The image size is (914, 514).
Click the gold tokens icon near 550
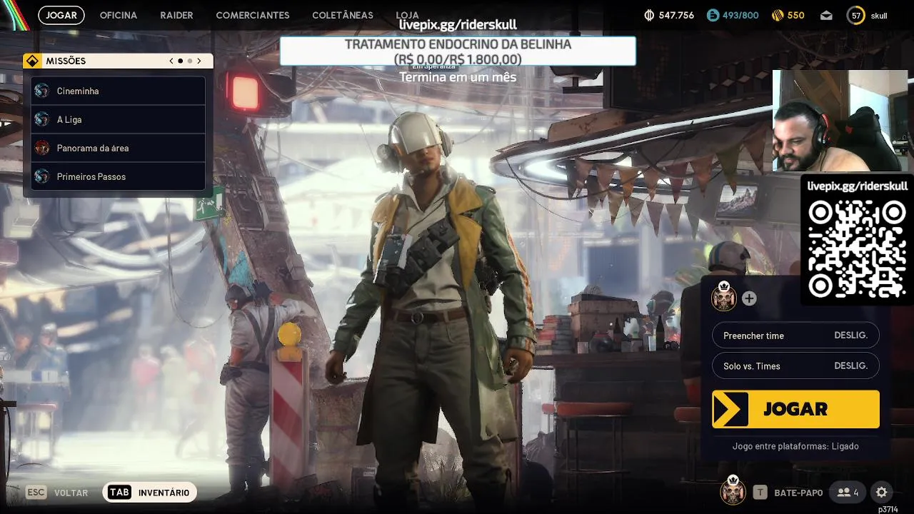pyautogui.click(x=778, y=15)
